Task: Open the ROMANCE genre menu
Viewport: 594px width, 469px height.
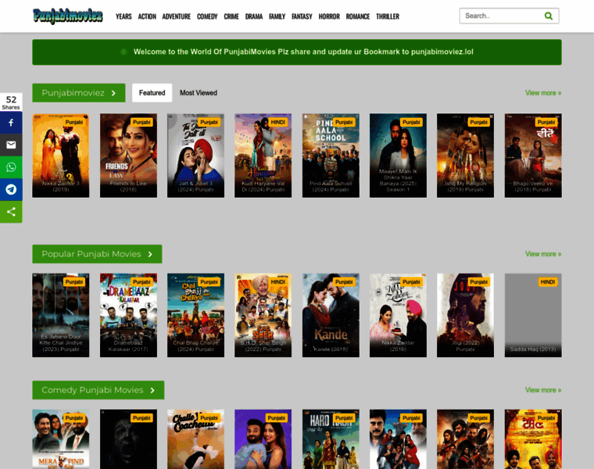Action: (358, 16)
